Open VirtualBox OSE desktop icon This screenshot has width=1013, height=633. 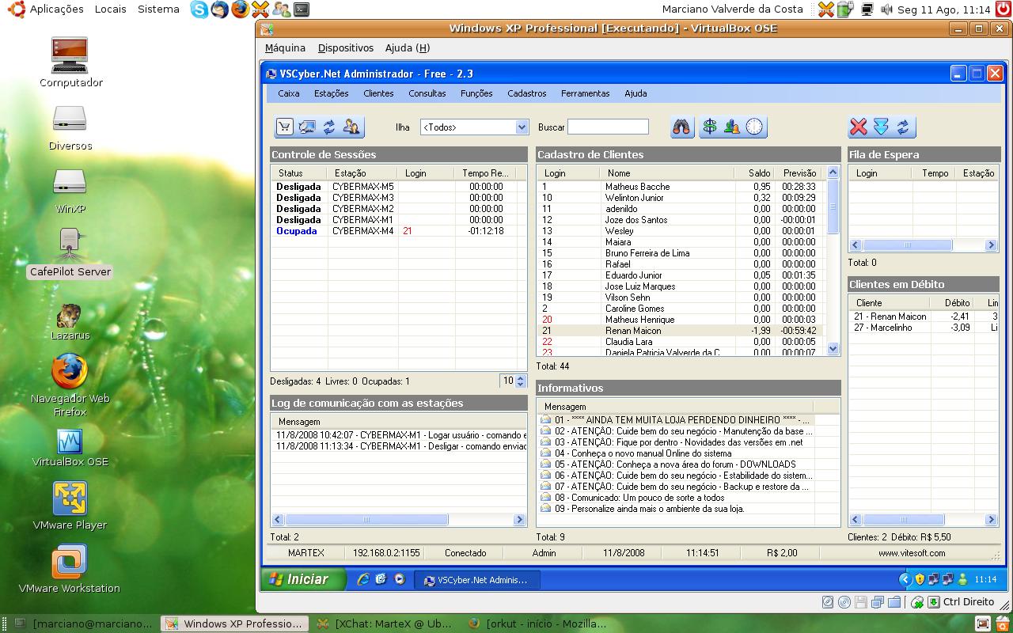pyautogui.click(x=70, y=447)
